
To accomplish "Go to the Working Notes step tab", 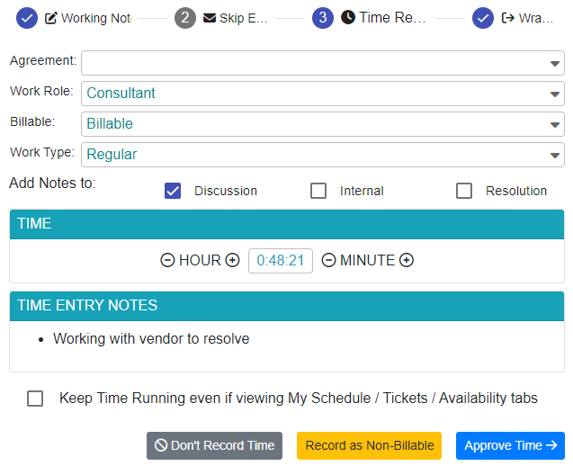I will 74,18.
